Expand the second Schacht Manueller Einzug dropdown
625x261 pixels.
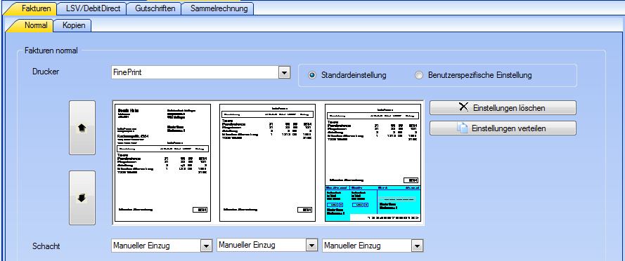tap(311, 245)
